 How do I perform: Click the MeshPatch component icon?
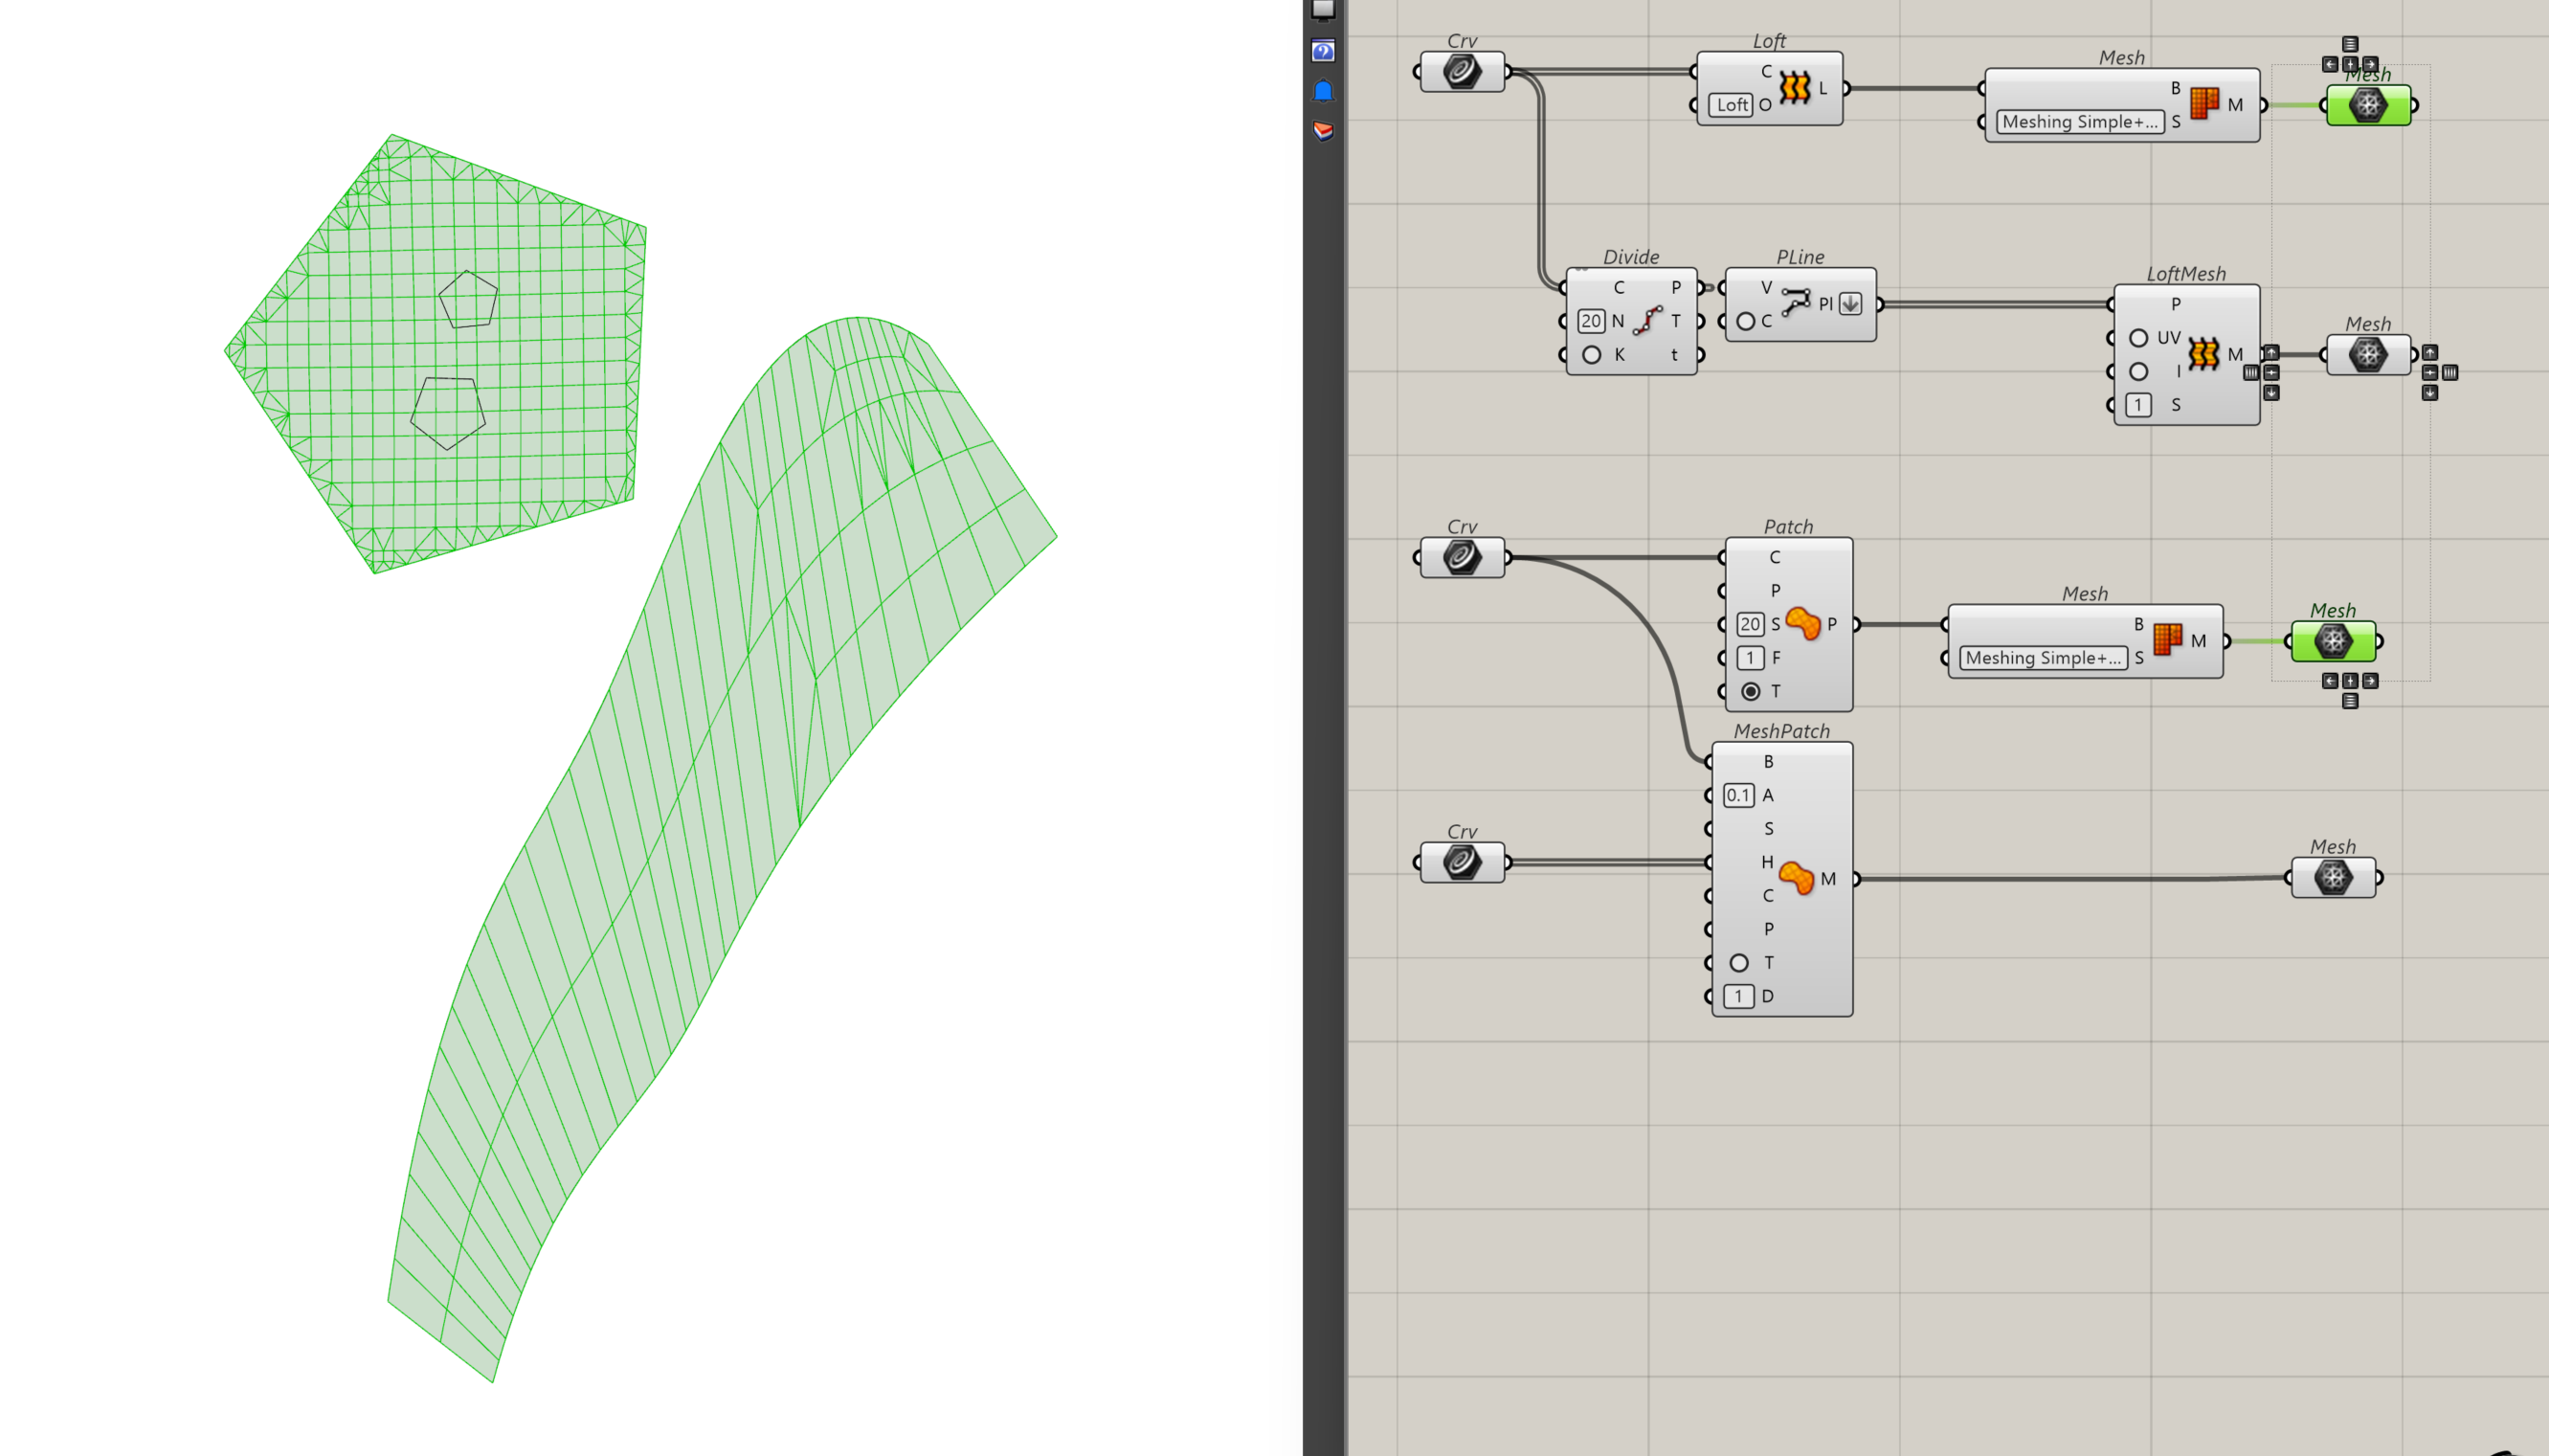[x=1797, y=878]
